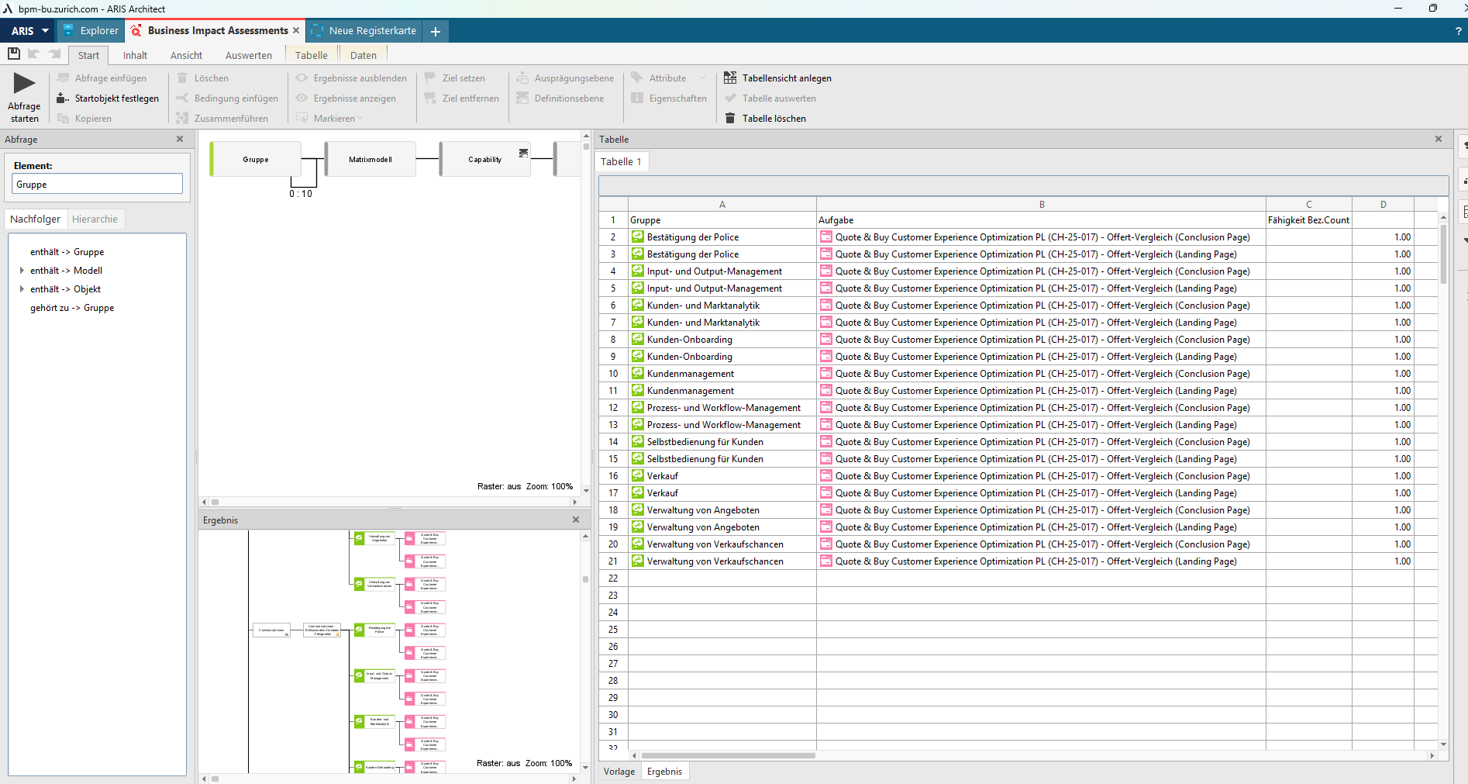
Task: Click the Tabelle löschen trash icon
Action: point(729,118)
